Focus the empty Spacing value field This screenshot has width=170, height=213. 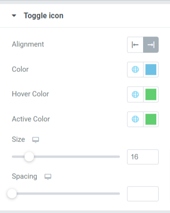point(143,194)
